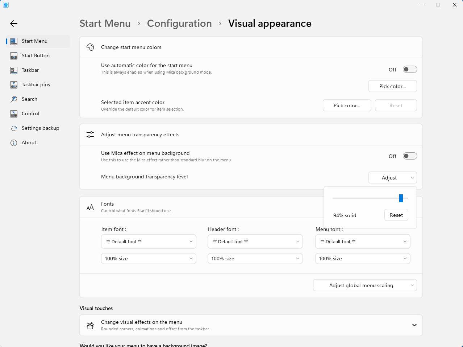Select the Start Button sidebar icon
463x347 pixels.
coord(14,56)
